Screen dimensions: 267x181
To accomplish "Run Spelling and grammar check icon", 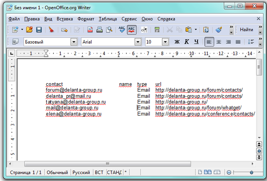I will point(122,30).
